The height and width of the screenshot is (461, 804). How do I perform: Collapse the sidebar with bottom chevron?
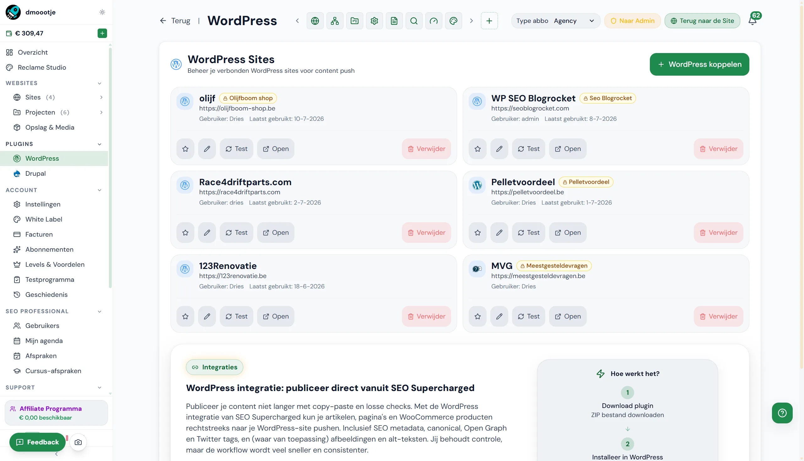(x=57, y=454)
